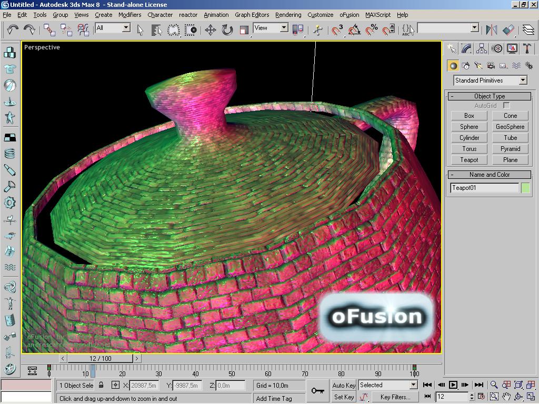Click the Key Filters button
Screen dimensions: 539x404
tap(395, 397)
